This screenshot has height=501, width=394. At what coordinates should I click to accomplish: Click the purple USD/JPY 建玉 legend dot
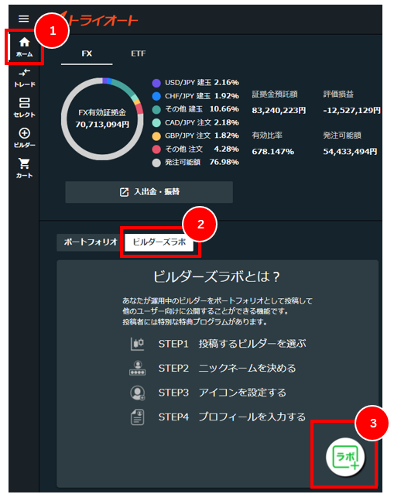pos(156,83)
